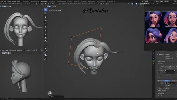Open Modifiers wrench tab in properties
The image size is (177, 100).
[154, 53]
